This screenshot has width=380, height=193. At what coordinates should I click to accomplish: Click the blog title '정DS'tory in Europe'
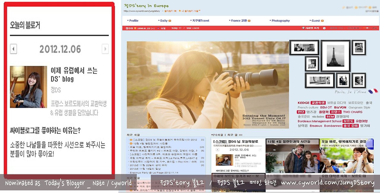pos(146,6)
